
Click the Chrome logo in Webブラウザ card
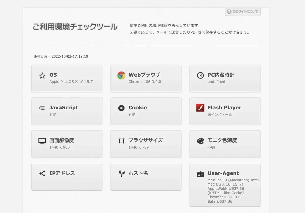pos(121,75)
